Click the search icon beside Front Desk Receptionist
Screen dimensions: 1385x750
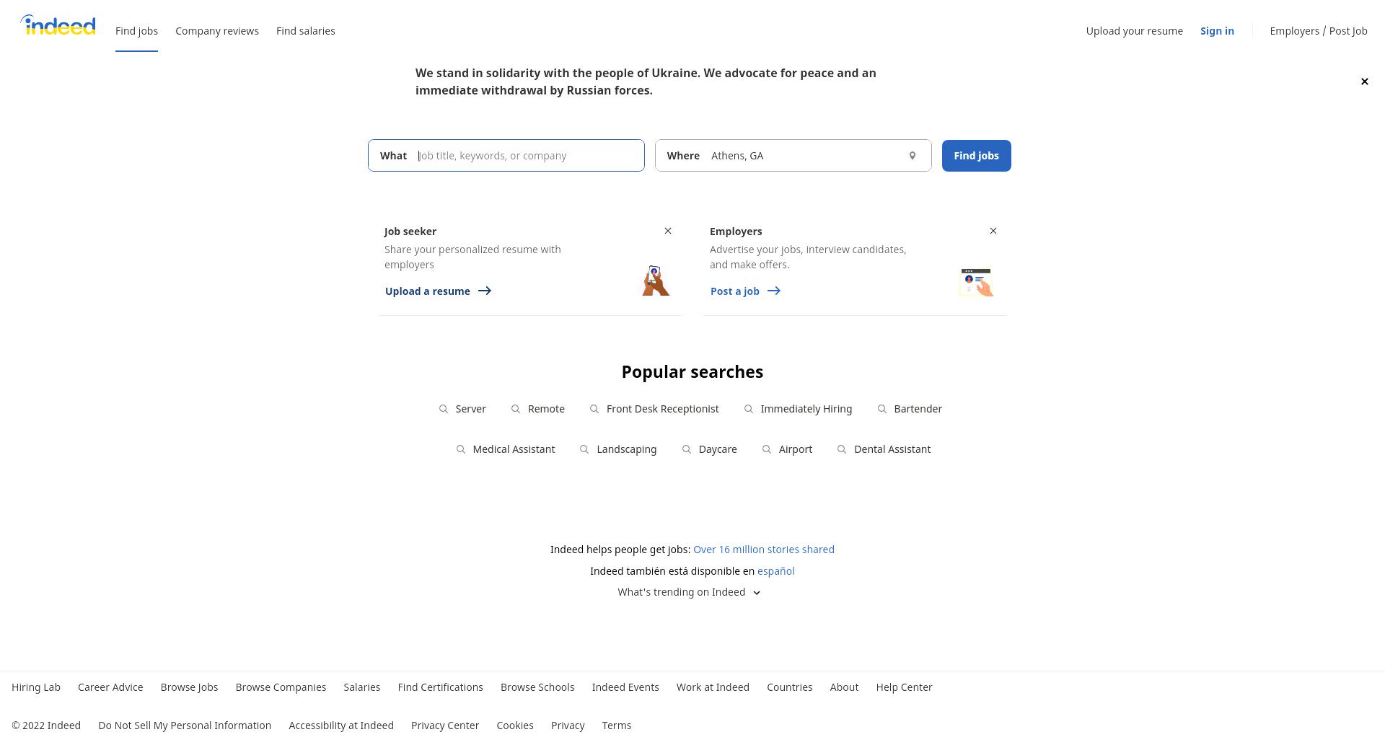pyautogui.click(x=594, y=409)
